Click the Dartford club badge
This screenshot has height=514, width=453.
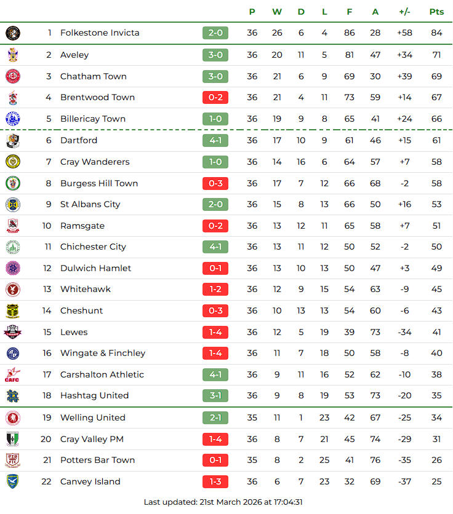coord(13,141)
